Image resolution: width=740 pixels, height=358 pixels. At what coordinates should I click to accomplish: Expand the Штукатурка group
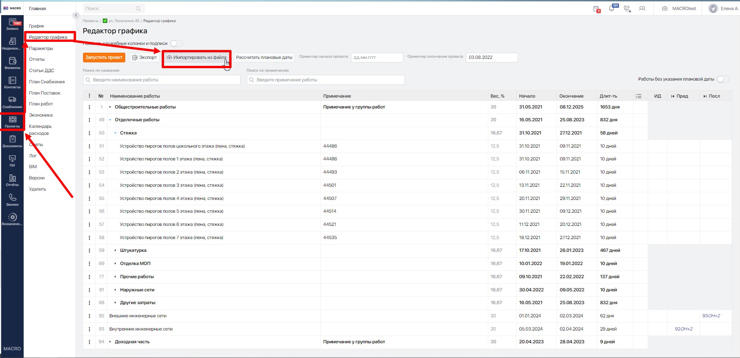coord(115,250)
